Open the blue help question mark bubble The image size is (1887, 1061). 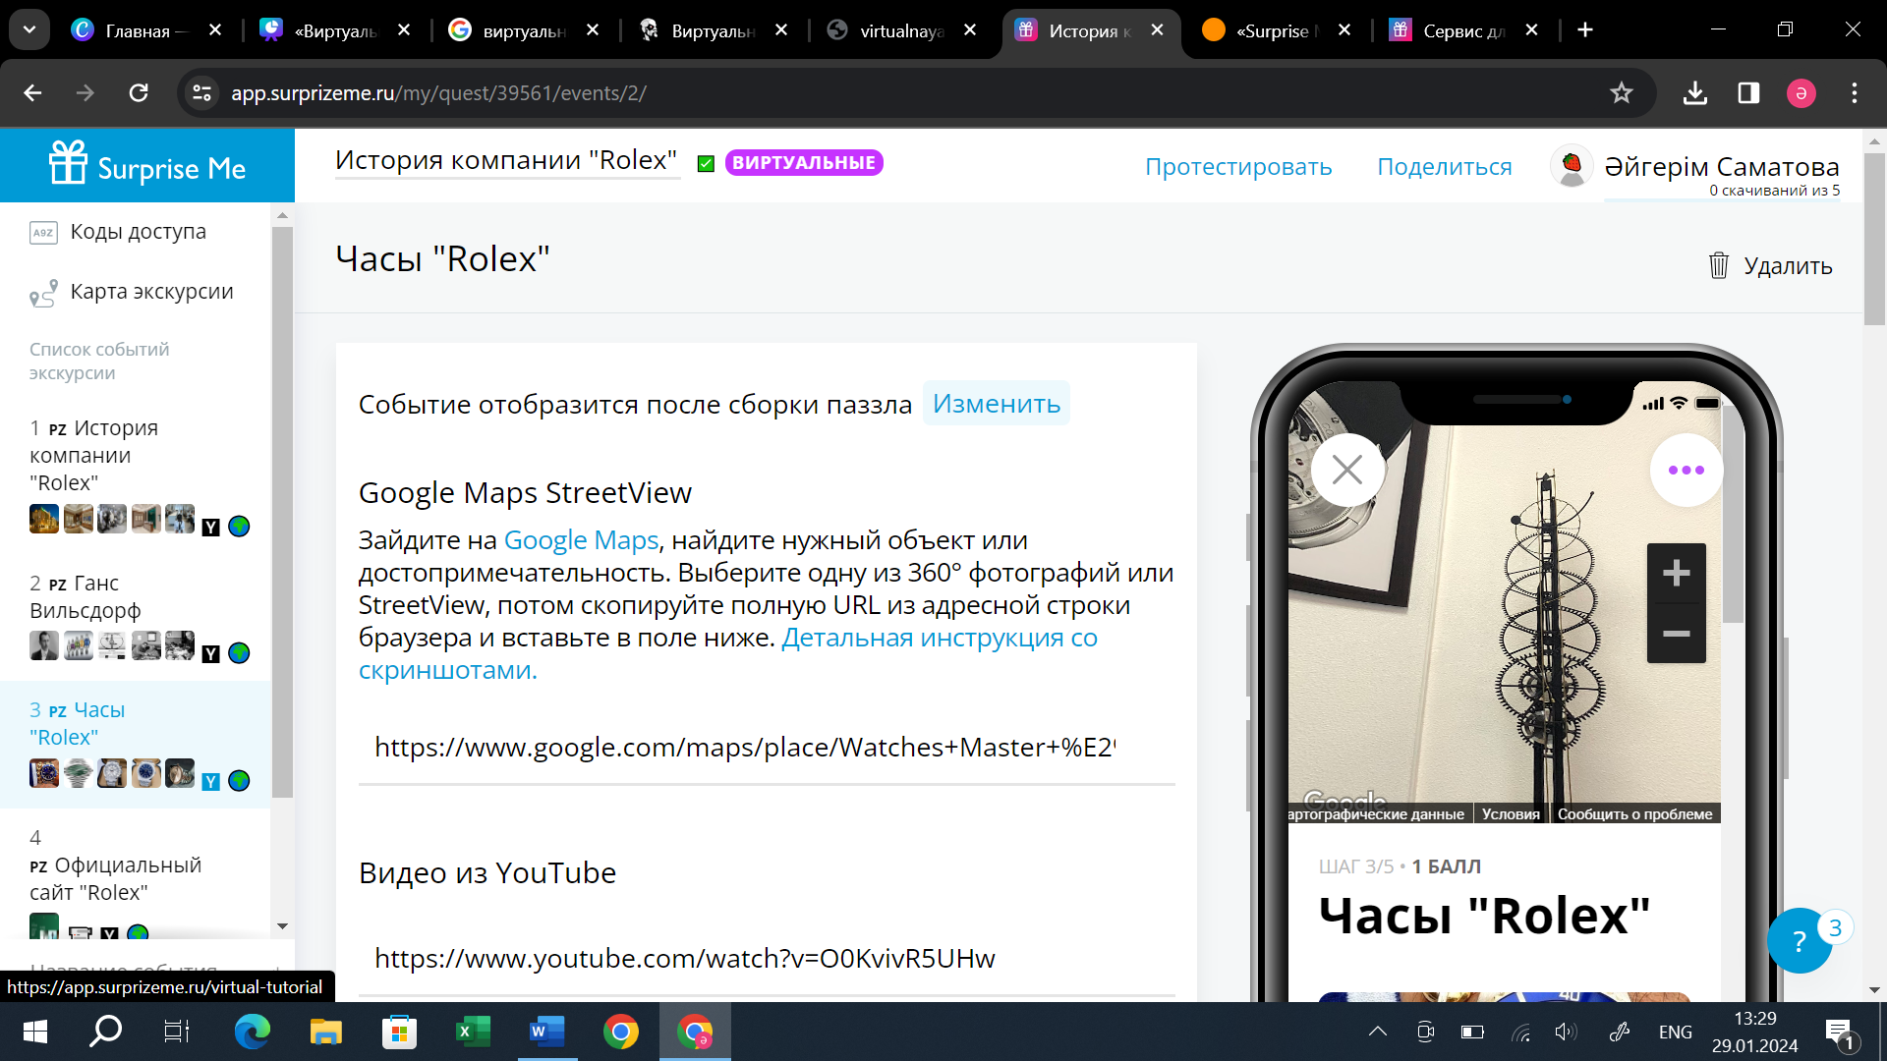pos(1799,941)
